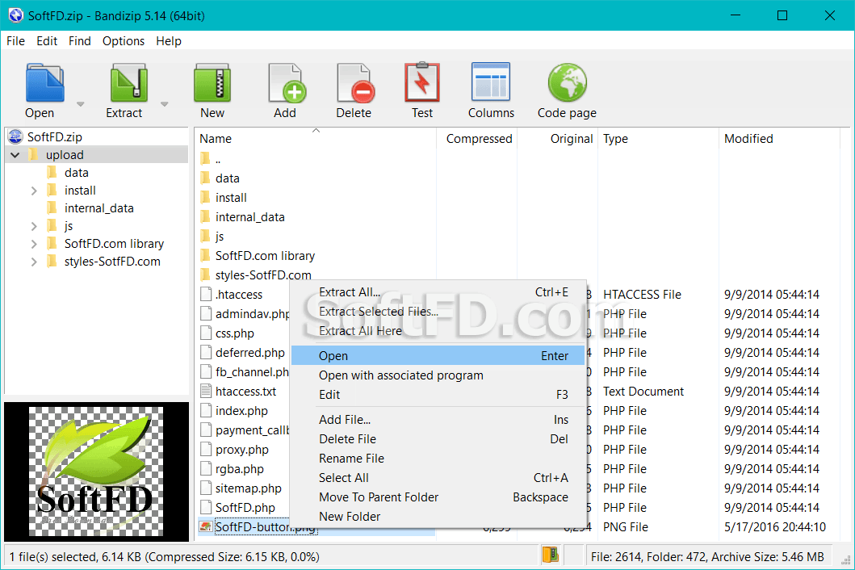Click the Bandizip title bar app icon

(x=16, y=15)
